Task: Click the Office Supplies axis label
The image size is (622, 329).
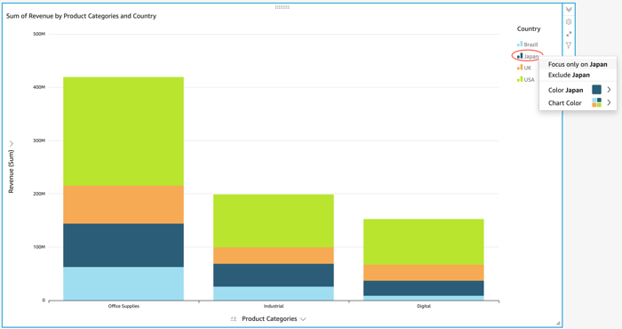Action: coord(124,306)
